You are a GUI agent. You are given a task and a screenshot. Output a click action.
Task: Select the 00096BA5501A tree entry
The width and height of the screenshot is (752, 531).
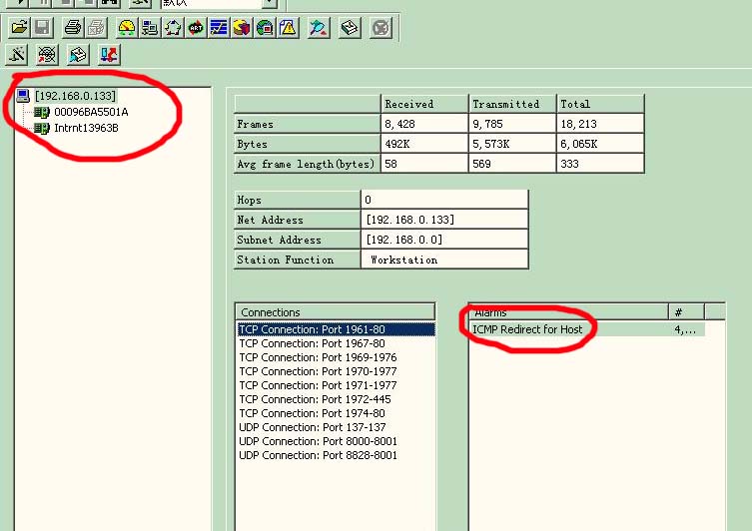pos(90,112)
